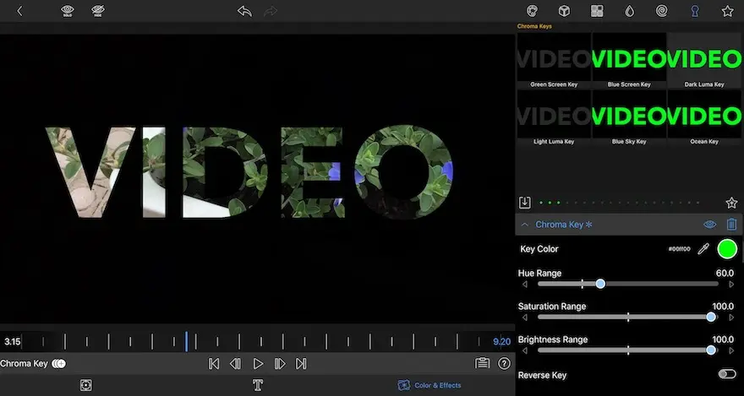Pick key color with the eyedropper

703,249
